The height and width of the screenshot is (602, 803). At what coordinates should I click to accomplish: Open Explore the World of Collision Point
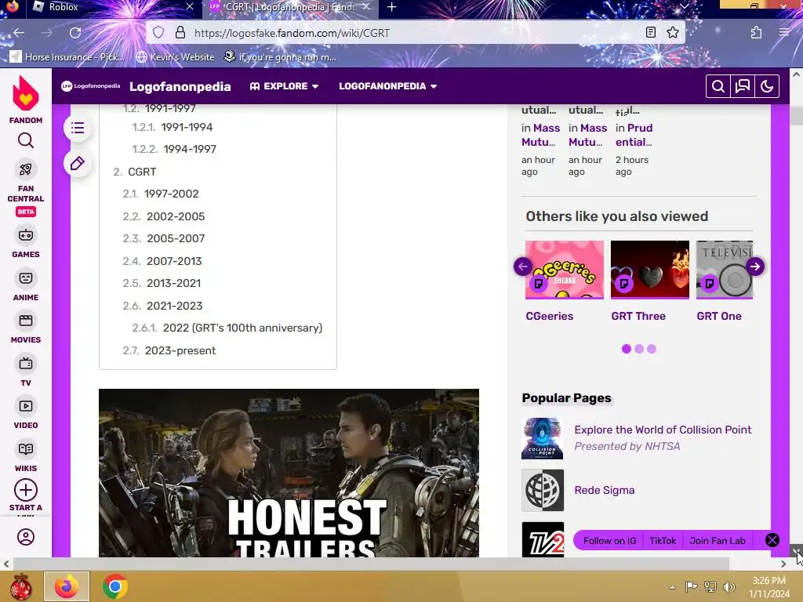click(663, 430)
